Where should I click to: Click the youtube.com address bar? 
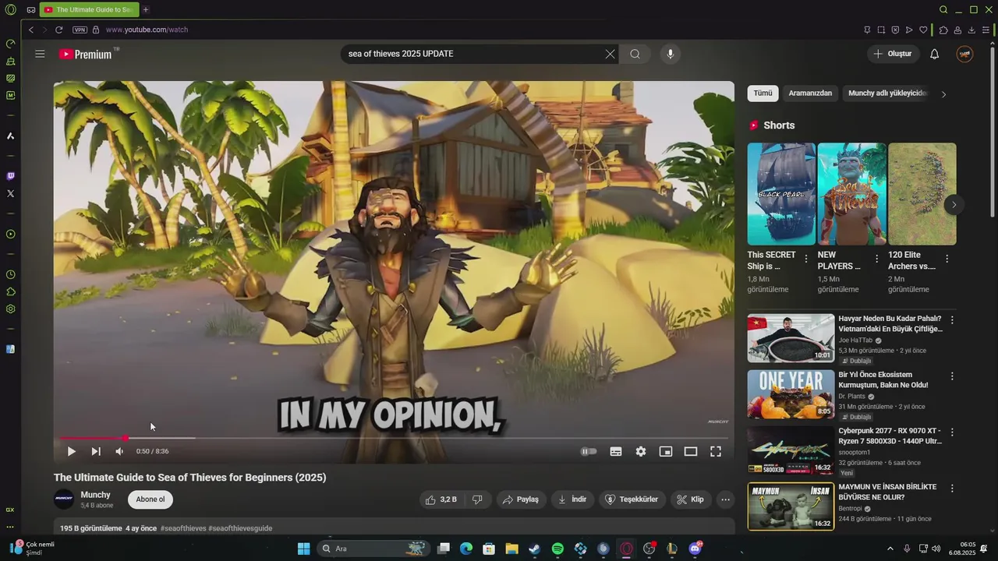pyautogui.click(x=147, y=30)
